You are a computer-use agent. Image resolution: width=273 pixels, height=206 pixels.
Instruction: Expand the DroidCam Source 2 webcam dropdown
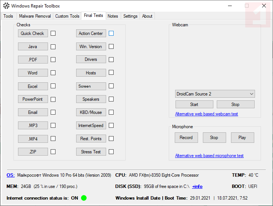(215, 94)
